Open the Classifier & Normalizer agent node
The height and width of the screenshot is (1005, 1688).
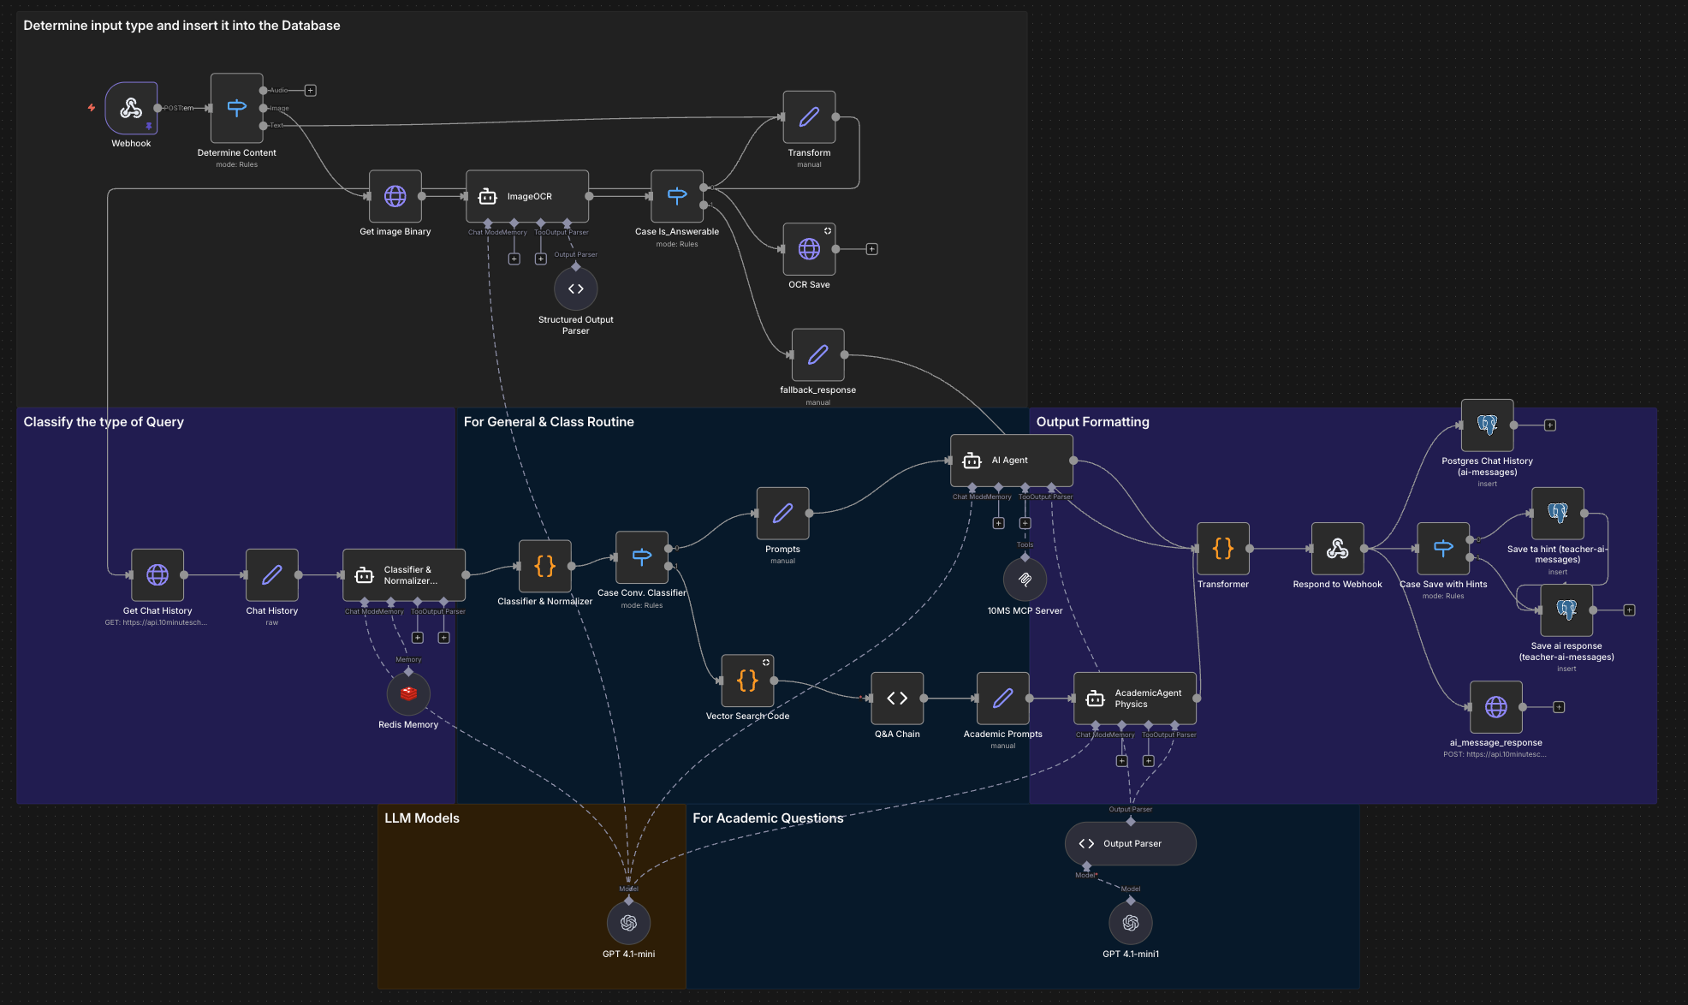[x=404, y=575]
